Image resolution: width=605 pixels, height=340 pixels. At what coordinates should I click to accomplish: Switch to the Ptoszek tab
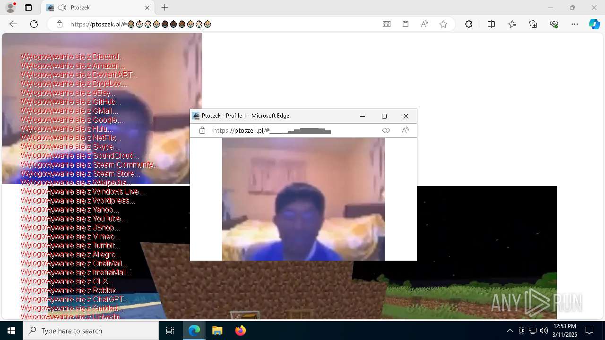98,8
